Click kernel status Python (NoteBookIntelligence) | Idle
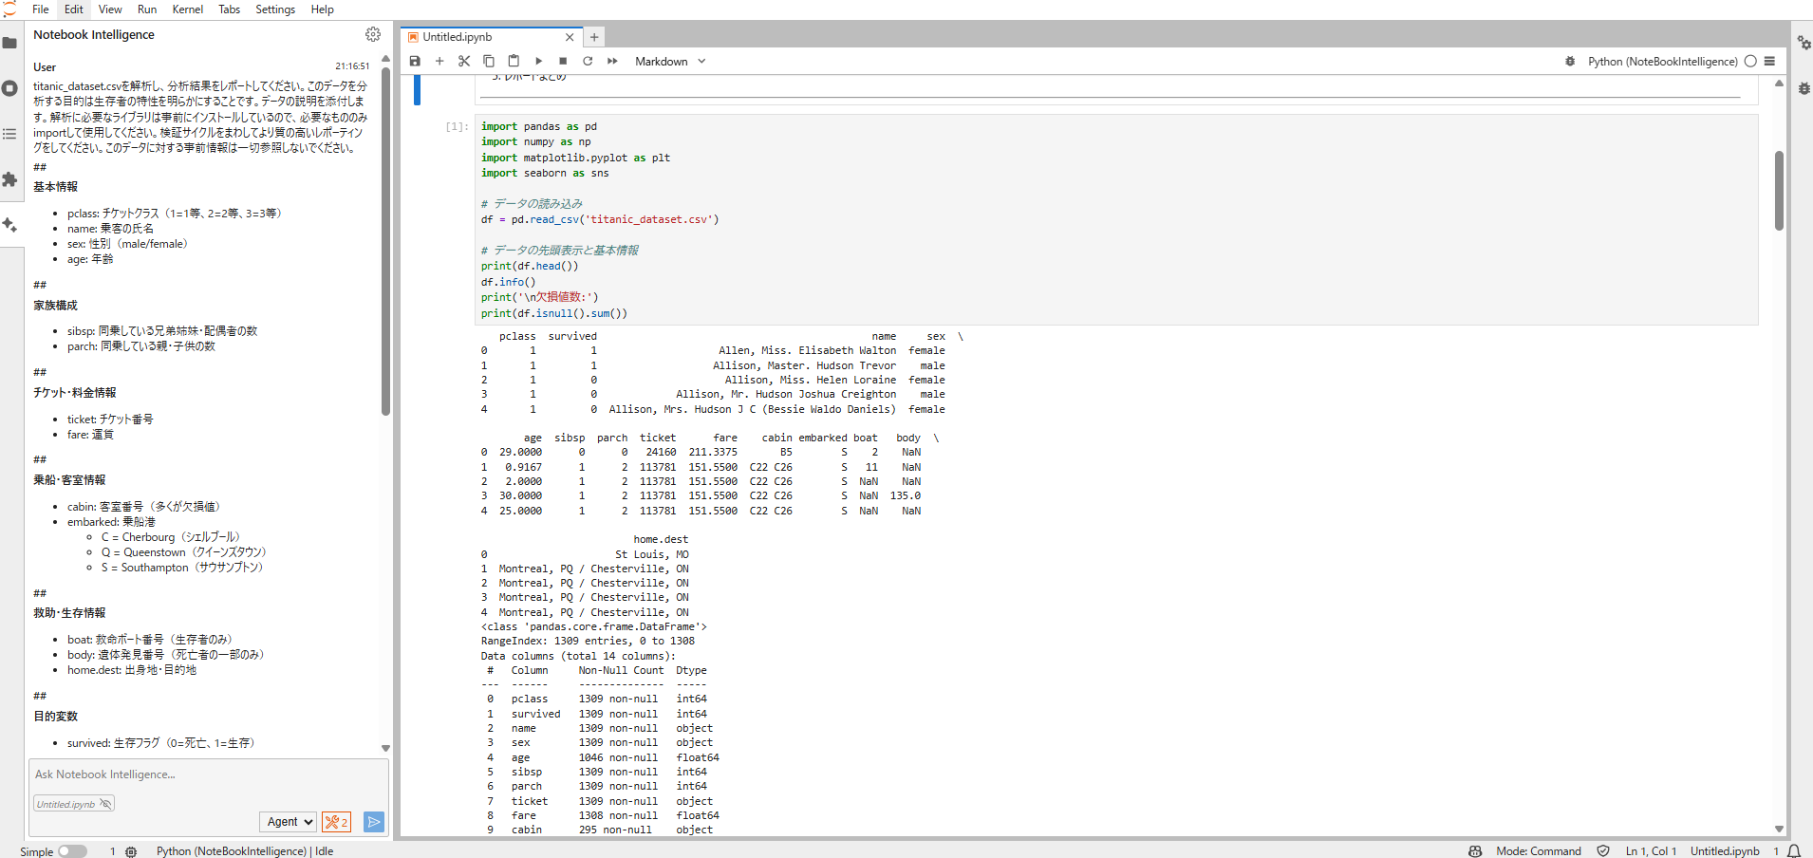The height and width of the screenshot is (858, 1813). coord(245,851)
